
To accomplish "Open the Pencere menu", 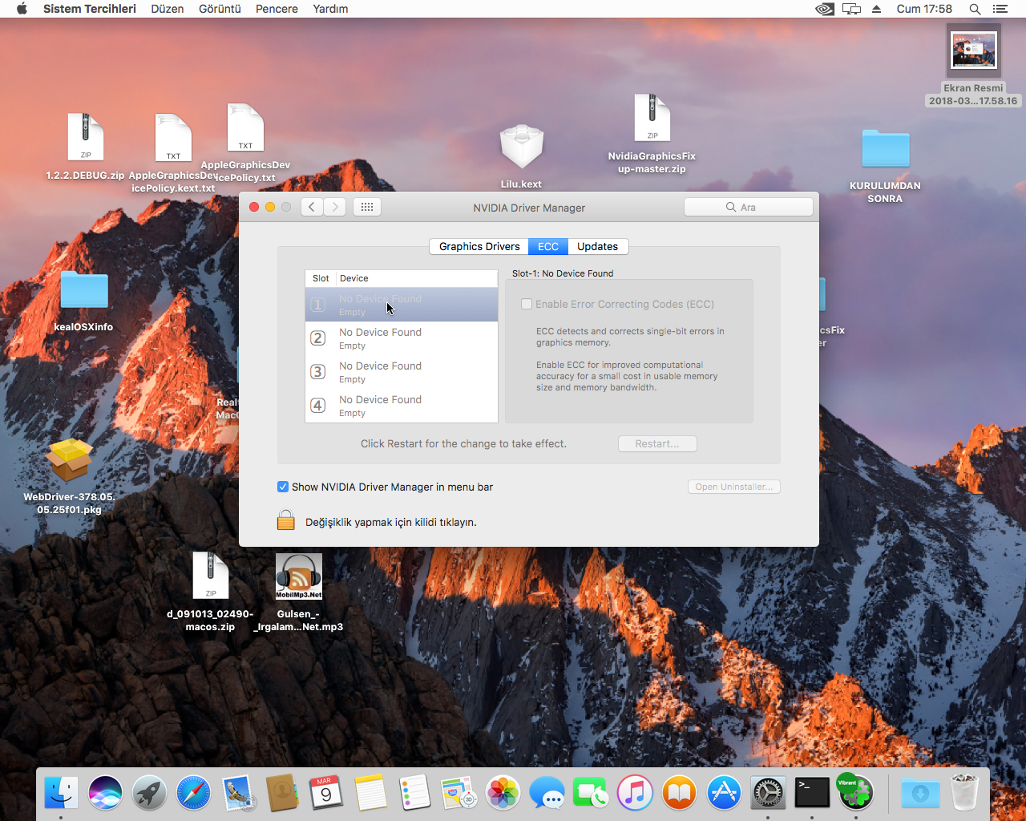I will 277,9.
